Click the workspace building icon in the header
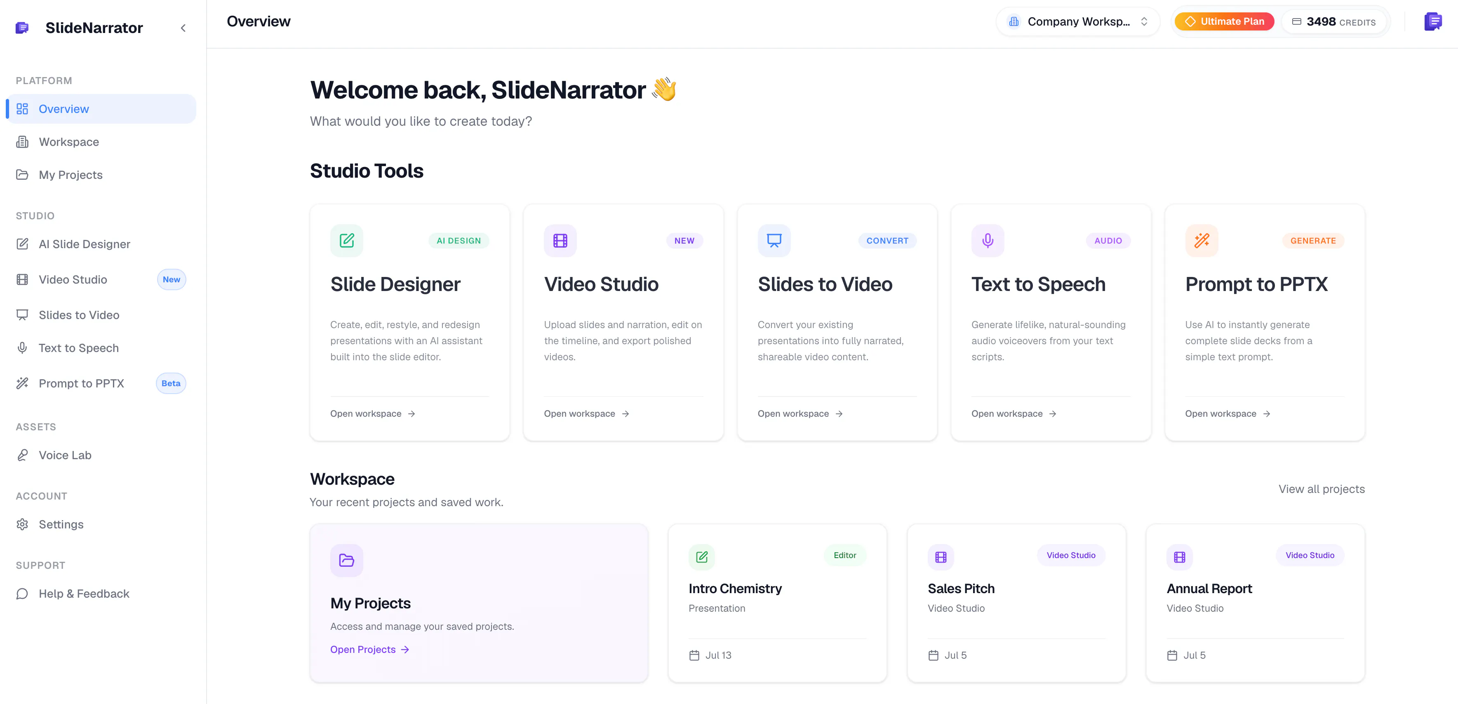 [x=1014, y=21]
